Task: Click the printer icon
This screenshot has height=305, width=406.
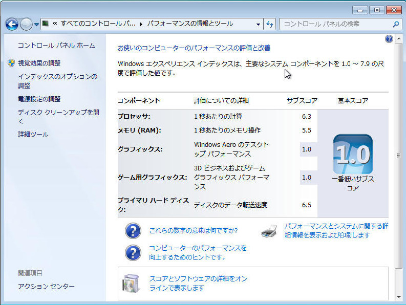Action: click(269, 231)
